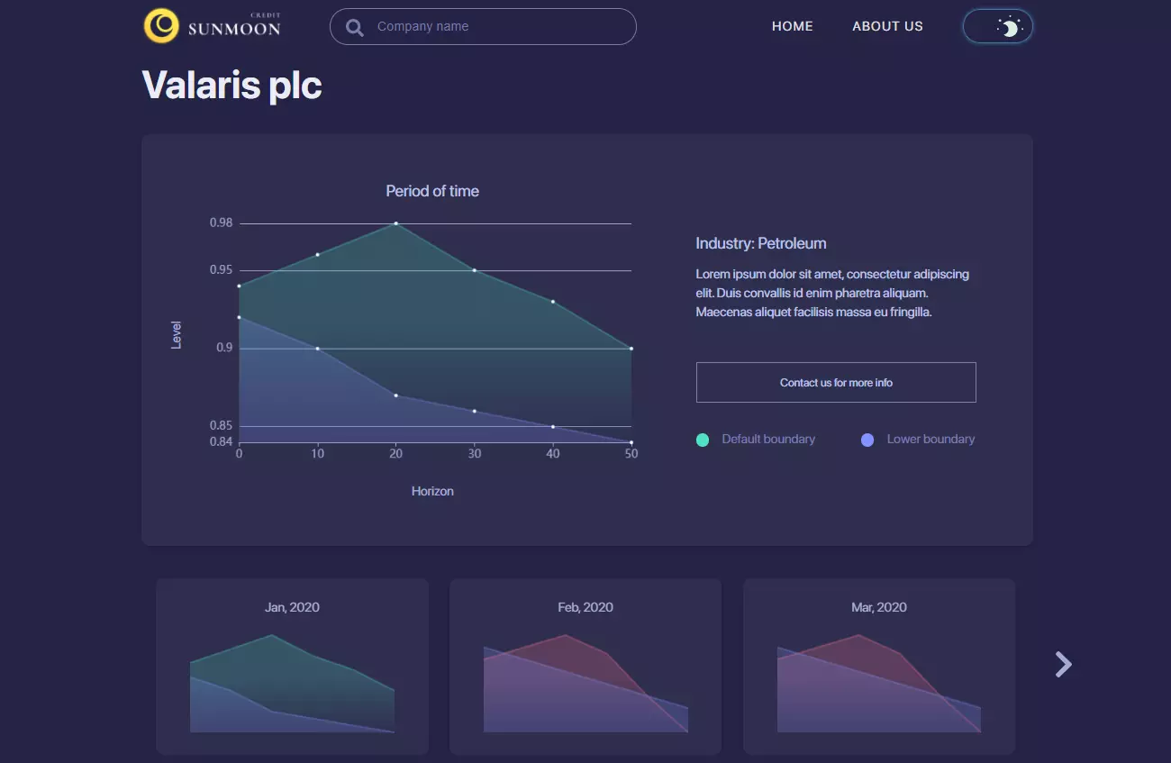Select the Default boundary legend label

(768, 439)
